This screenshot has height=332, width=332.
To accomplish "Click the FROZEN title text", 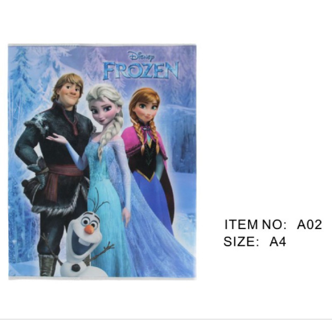I will pos(141,71).
